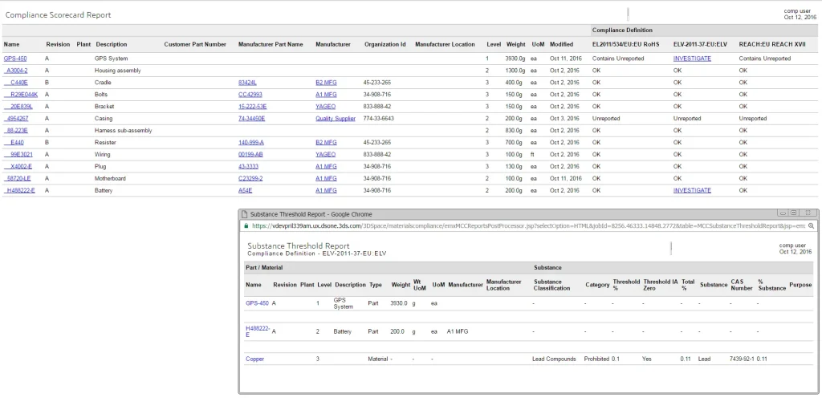Screen dimensions: 822x414
Task: Open manufacturer part CC42993 link
Action: coord(250,95)
